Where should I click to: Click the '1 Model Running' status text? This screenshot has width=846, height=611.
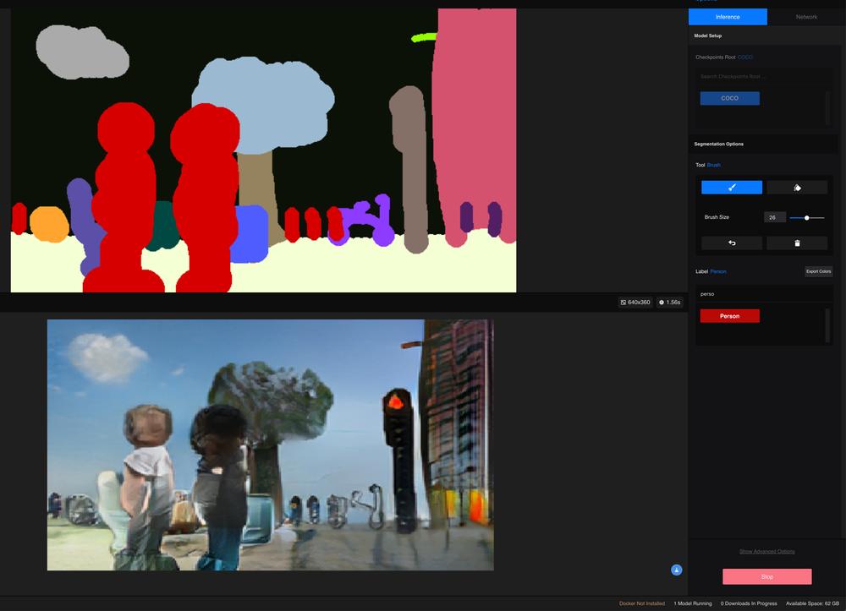693,603
